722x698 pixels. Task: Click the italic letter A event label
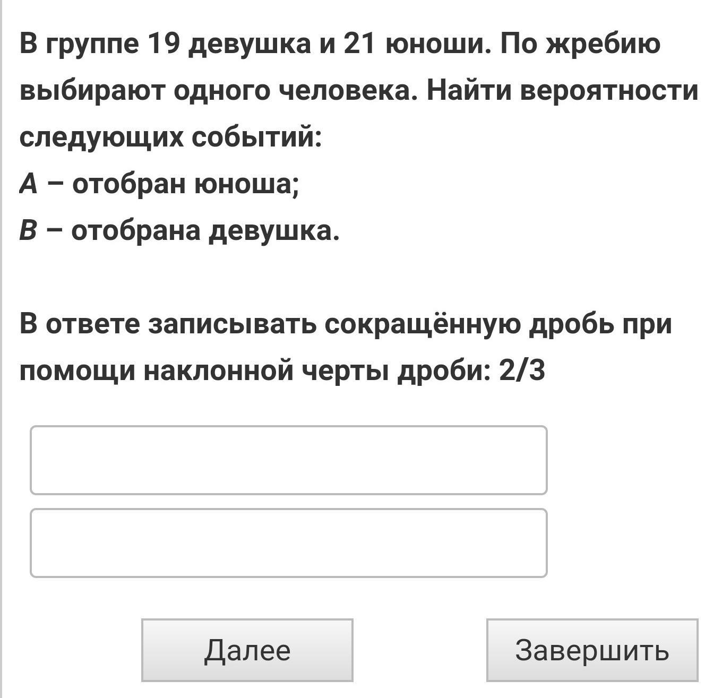(28, 184)
